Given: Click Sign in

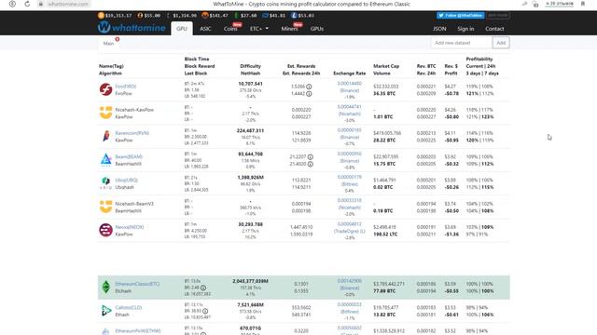Looking at the screenshot, I should tap(465, 29).
